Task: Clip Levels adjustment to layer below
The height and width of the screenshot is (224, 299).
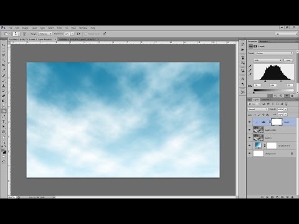Action: (270, 96)
